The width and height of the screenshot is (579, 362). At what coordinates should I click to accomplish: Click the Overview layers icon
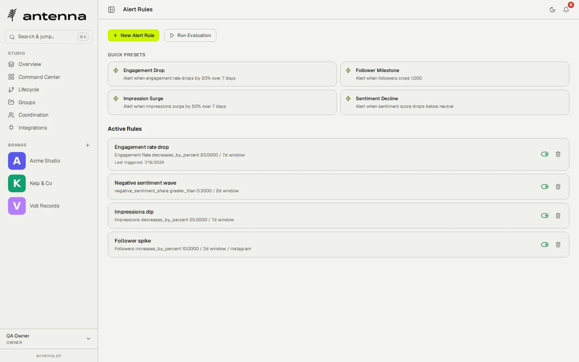[x=11, y=64]
